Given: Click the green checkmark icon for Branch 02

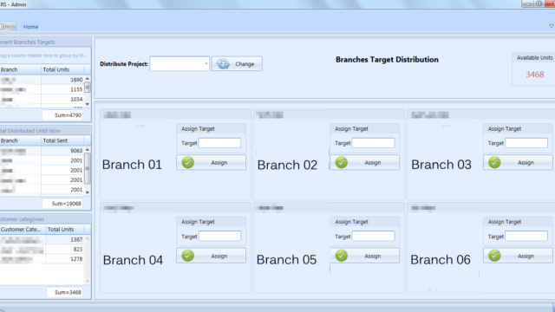Looking at the screenshot, I should click(x=342, y=162).
